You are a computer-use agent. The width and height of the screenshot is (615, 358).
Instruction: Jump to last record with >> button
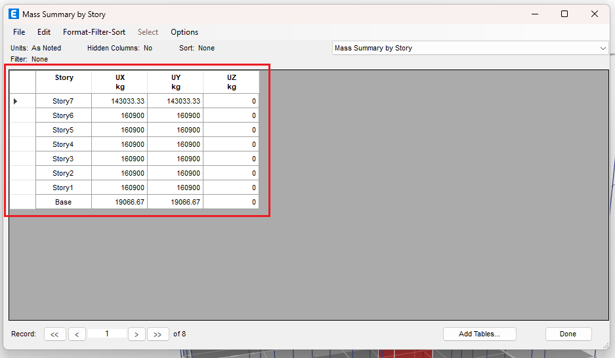(x=158, y=334)
